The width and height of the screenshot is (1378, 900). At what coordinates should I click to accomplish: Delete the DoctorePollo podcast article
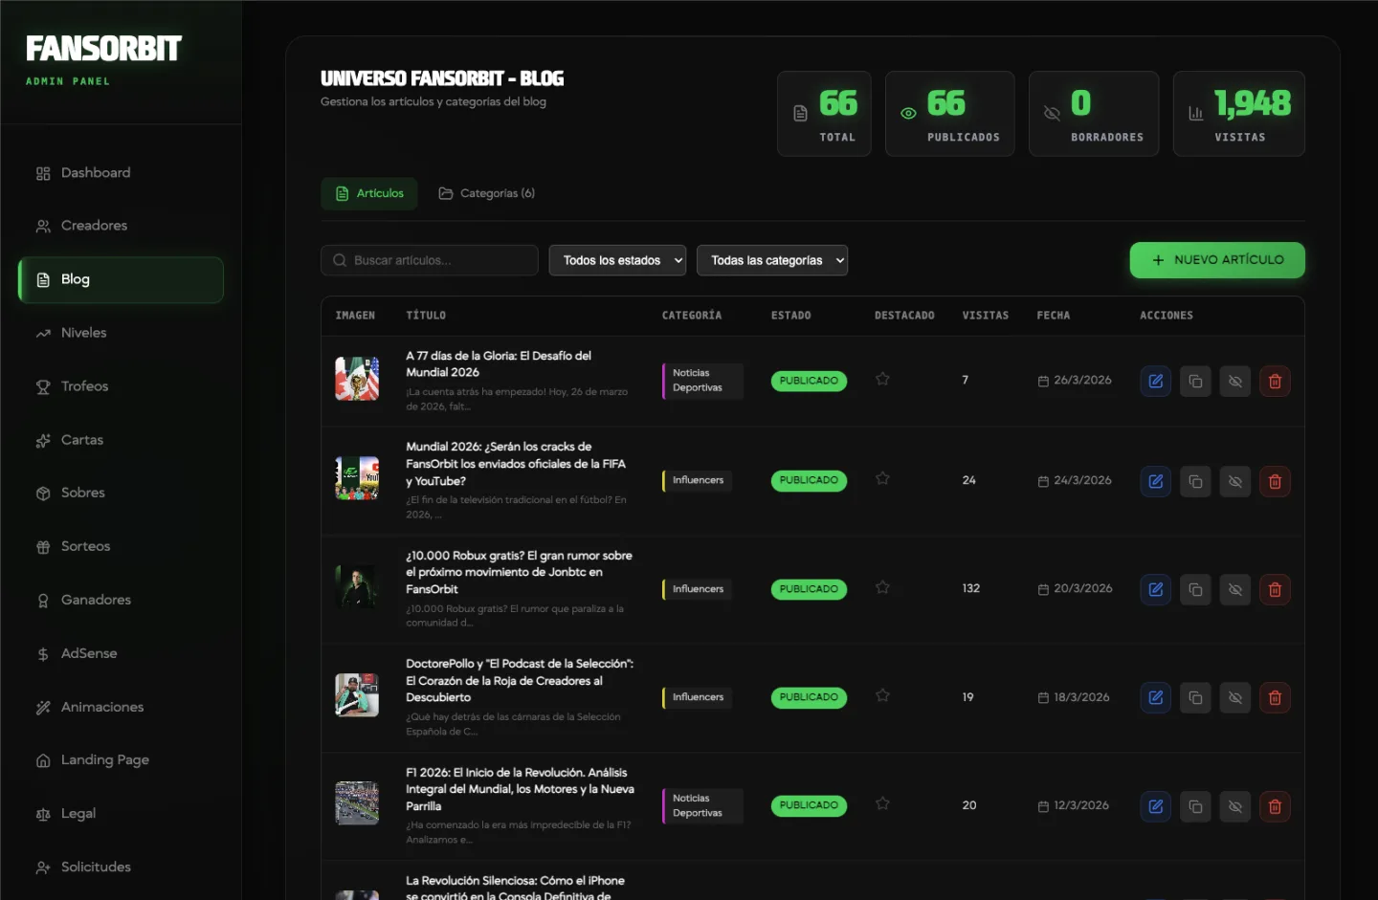pos(1275,697)
